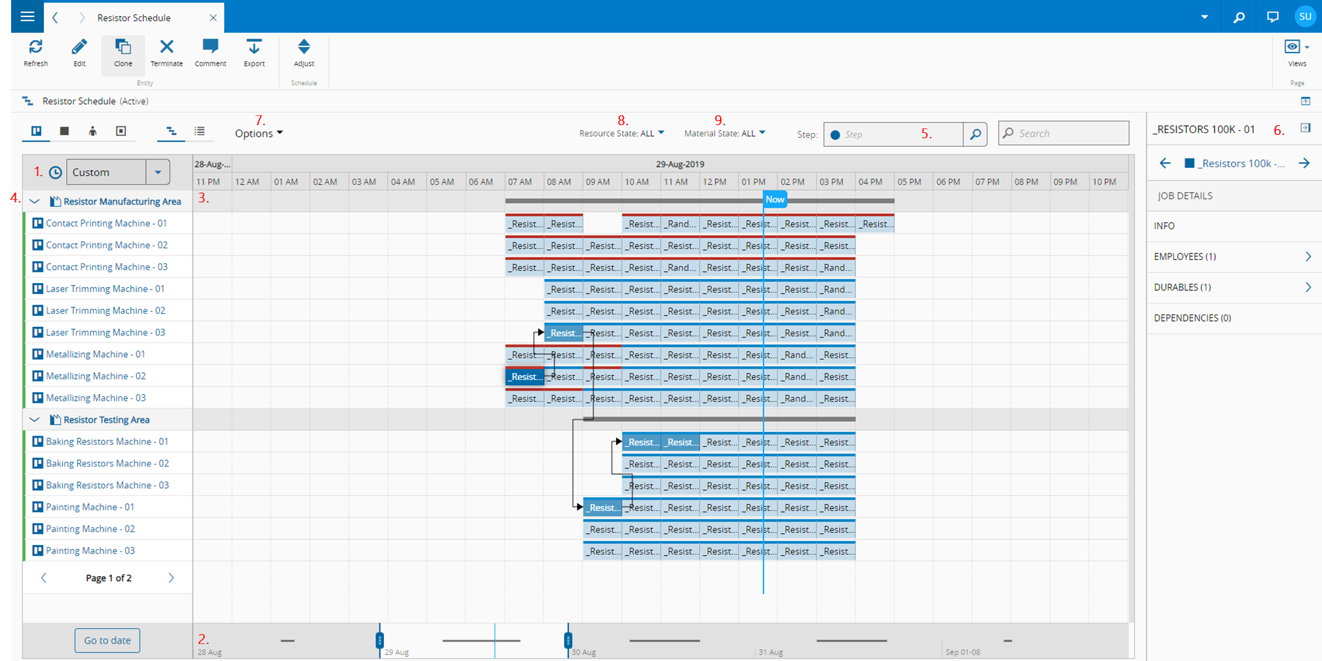Expand the EMPLOYEES (1) section
Viewport: 1322px width, 661px height.
tap(1307, 257)
